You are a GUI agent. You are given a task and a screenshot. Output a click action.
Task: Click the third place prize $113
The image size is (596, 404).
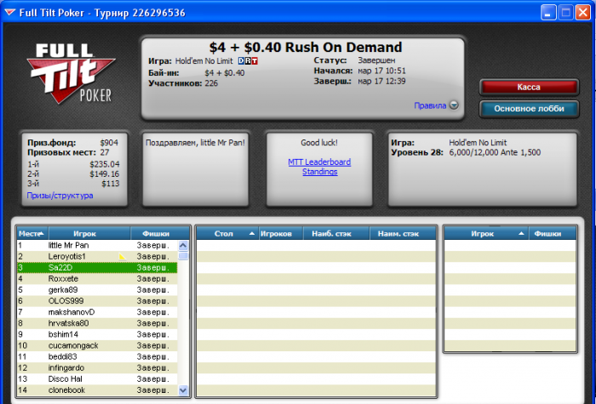110,184
